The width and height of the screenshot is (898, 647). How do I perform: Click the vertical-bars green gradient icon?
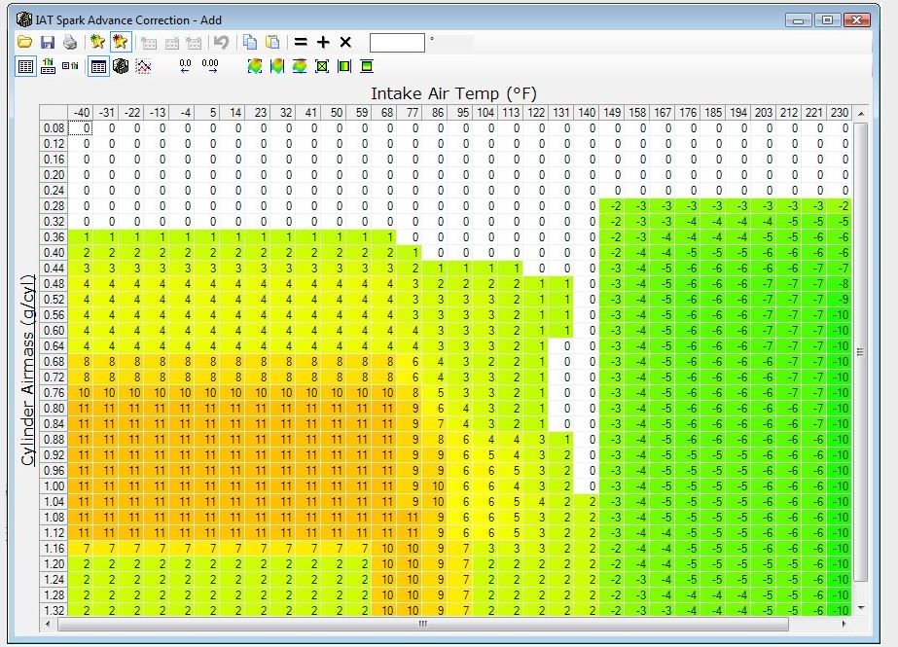click(x=344, y=66)
